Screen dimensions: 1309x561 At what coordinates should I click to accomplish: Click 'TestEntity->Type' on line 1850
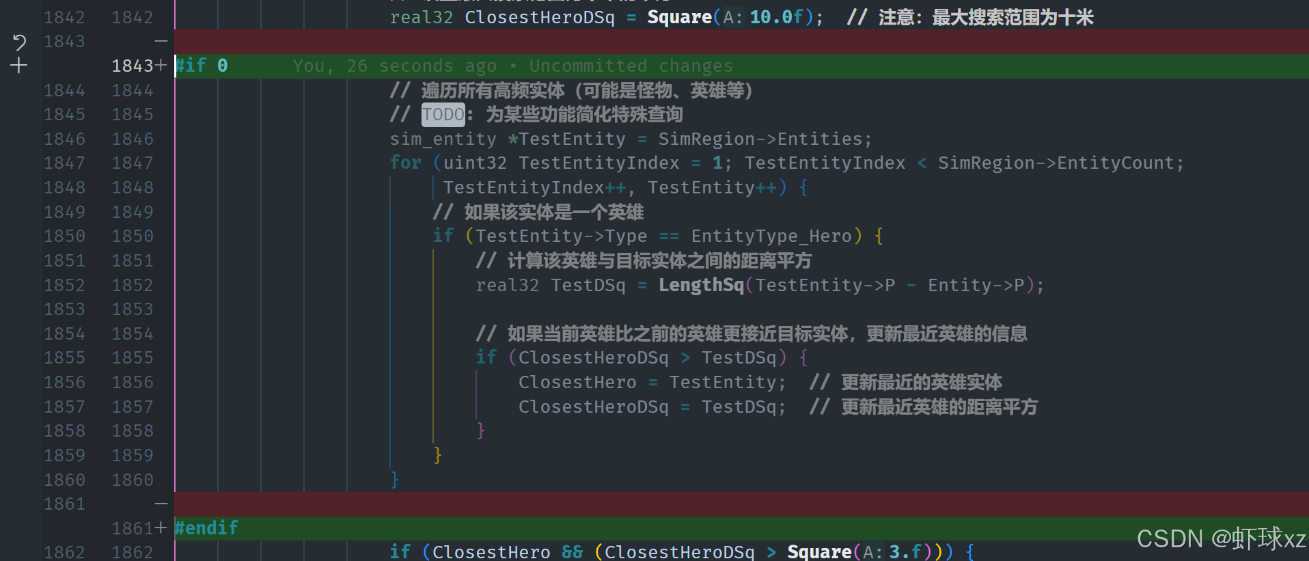pyautogui.click(x=561, y=236)
